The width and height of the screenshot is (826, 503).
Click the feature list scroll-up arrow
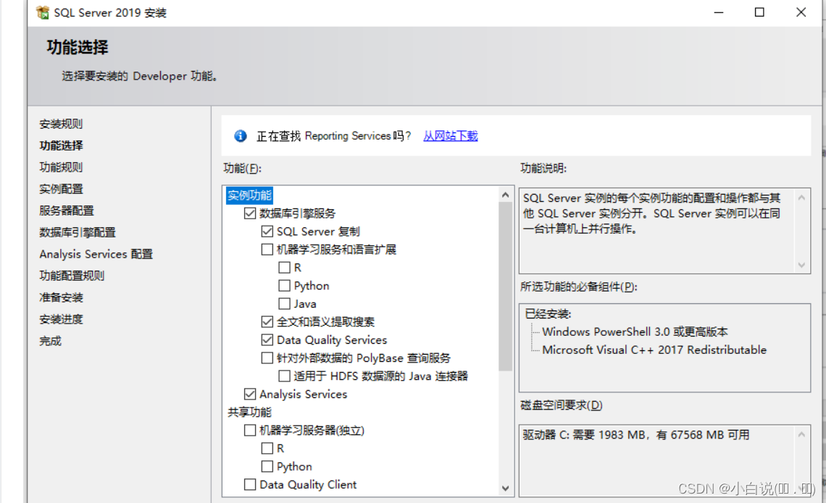pyautogui.click(x=506, y=195)
